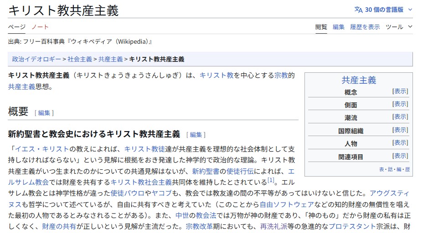Edit the 概要 section

pyautogui.click(x=44, y=113)
